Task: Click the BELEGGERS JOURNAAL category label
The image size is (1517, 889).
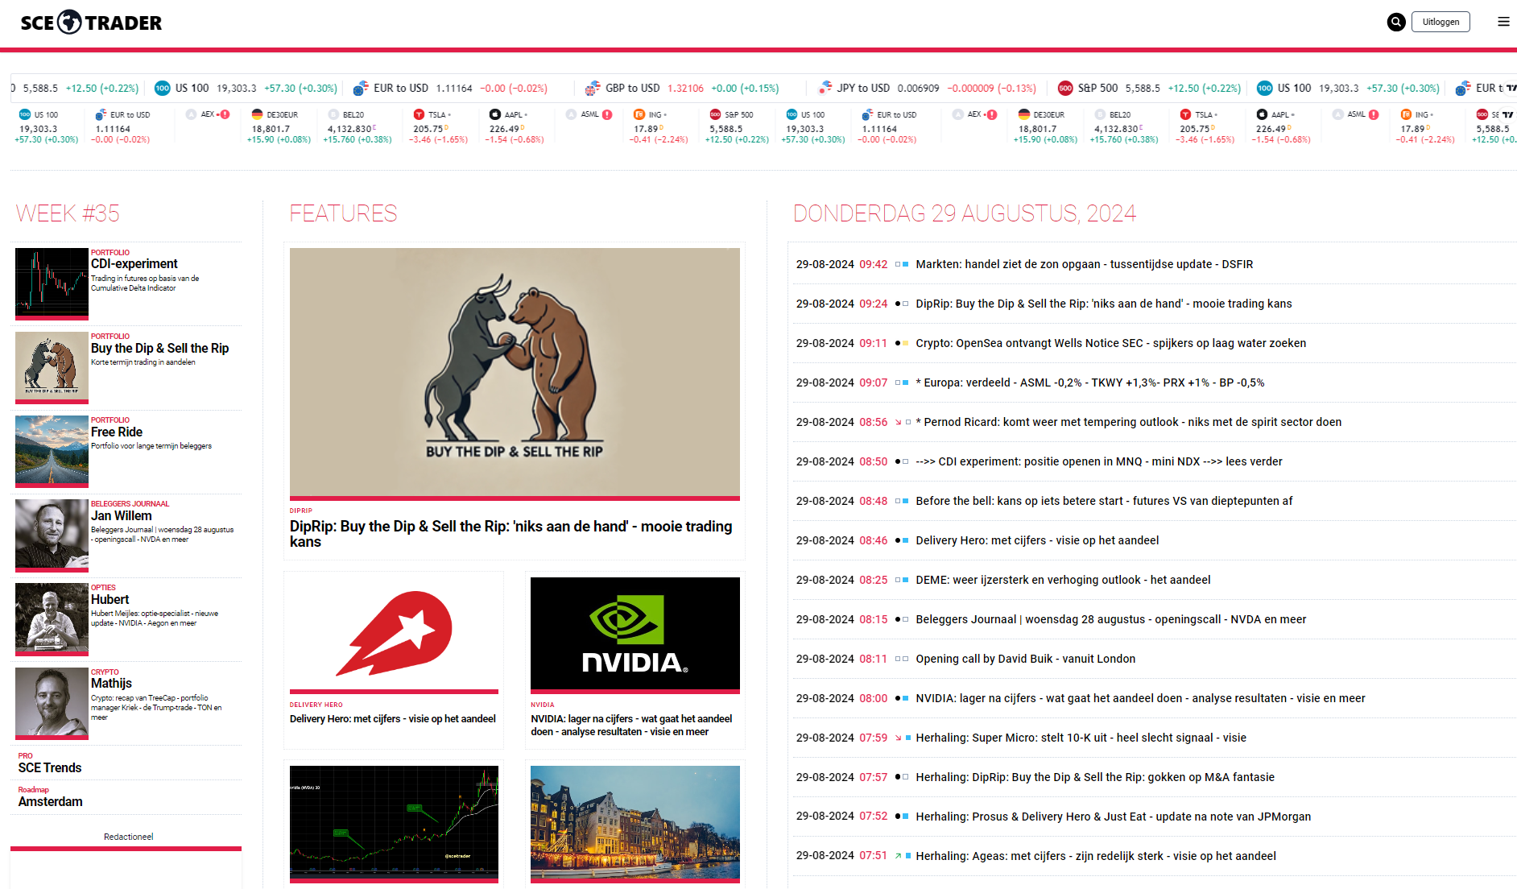Action: (130, 504)
